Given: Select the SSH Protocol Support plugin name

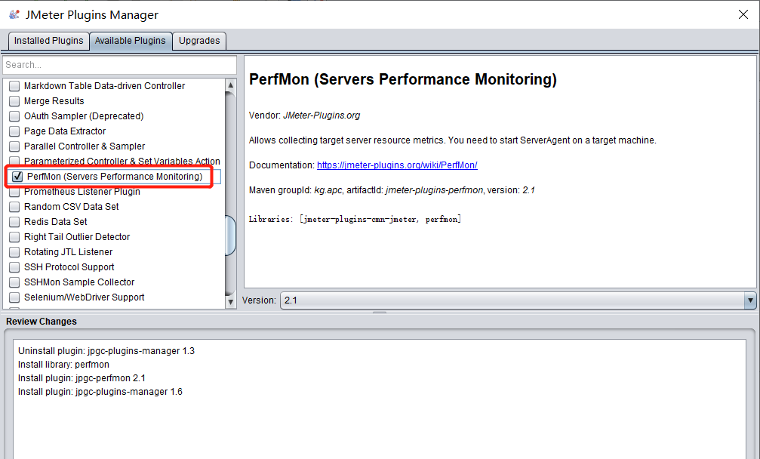Looking at the screenshot, I should [69, 267].
